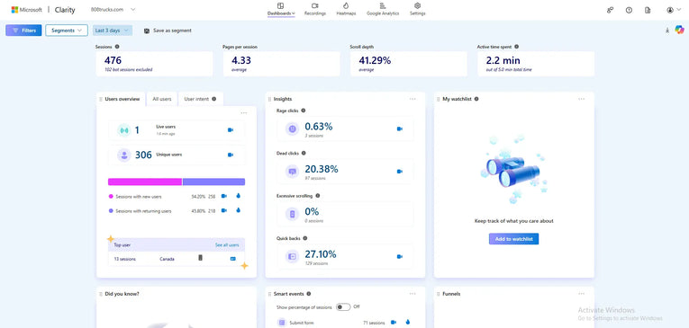View recordings of sessions with returning users
This screenshot has height=328, width=689.
[224, 210]
